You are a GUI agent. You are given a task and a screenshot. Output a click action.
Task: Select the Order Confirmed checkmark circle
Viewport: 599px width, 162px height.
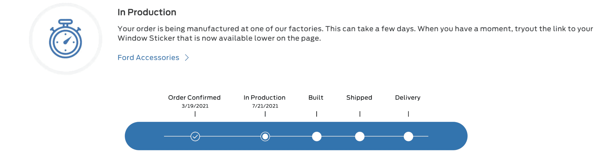[195, 137]
